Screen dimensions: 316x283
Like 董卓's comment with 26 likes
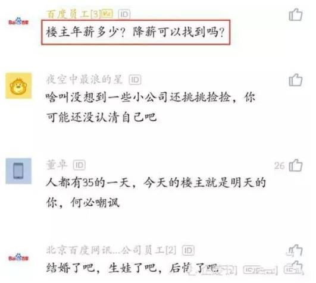[x=296, y=165]
